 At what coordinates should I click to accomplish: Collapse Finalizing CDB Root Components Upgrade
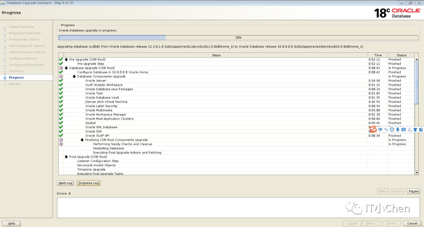[82, 140]
